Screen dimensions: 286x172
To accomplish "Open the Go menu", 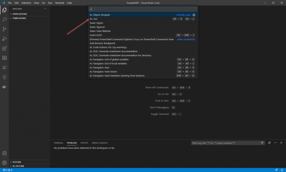I will point(43,3).
